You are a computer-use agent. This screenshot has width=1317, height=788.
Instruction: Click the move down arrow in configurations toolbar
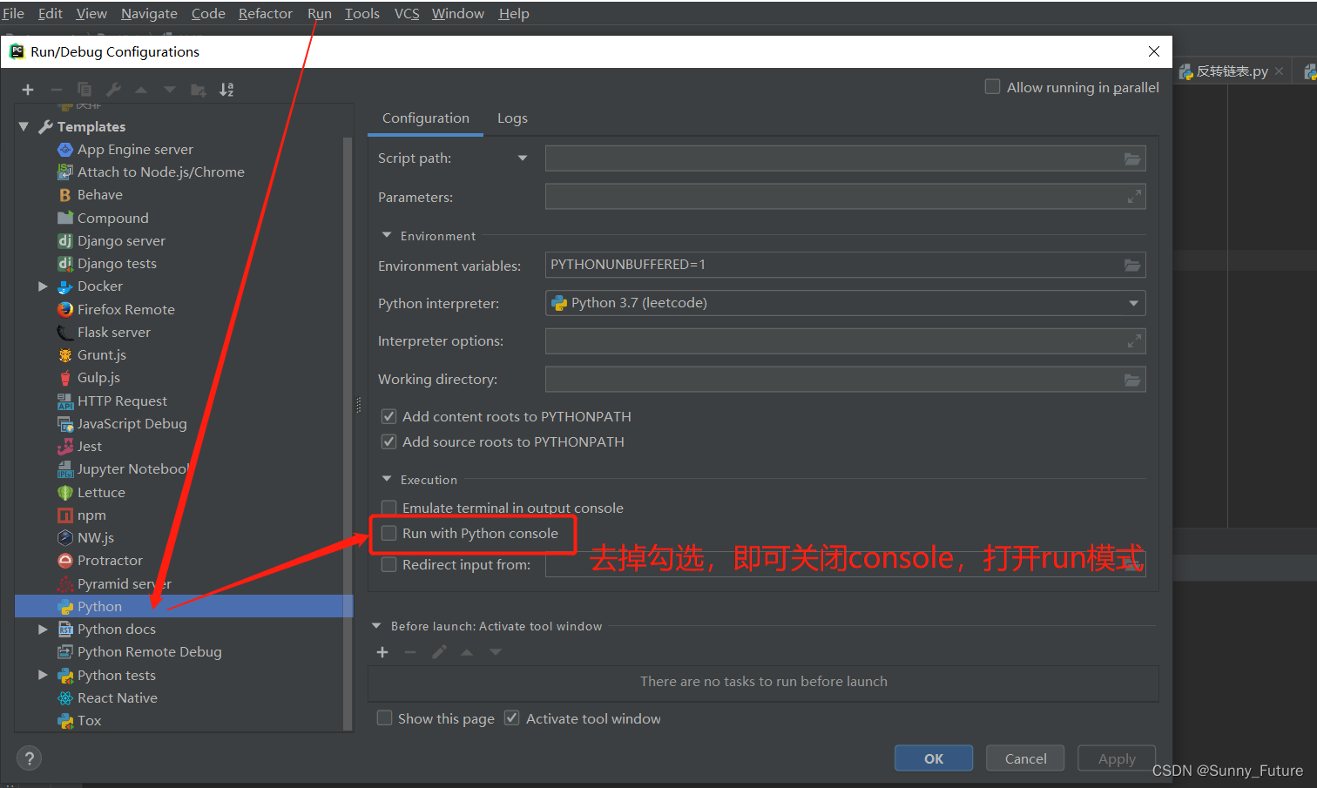(x=170, y=90)
